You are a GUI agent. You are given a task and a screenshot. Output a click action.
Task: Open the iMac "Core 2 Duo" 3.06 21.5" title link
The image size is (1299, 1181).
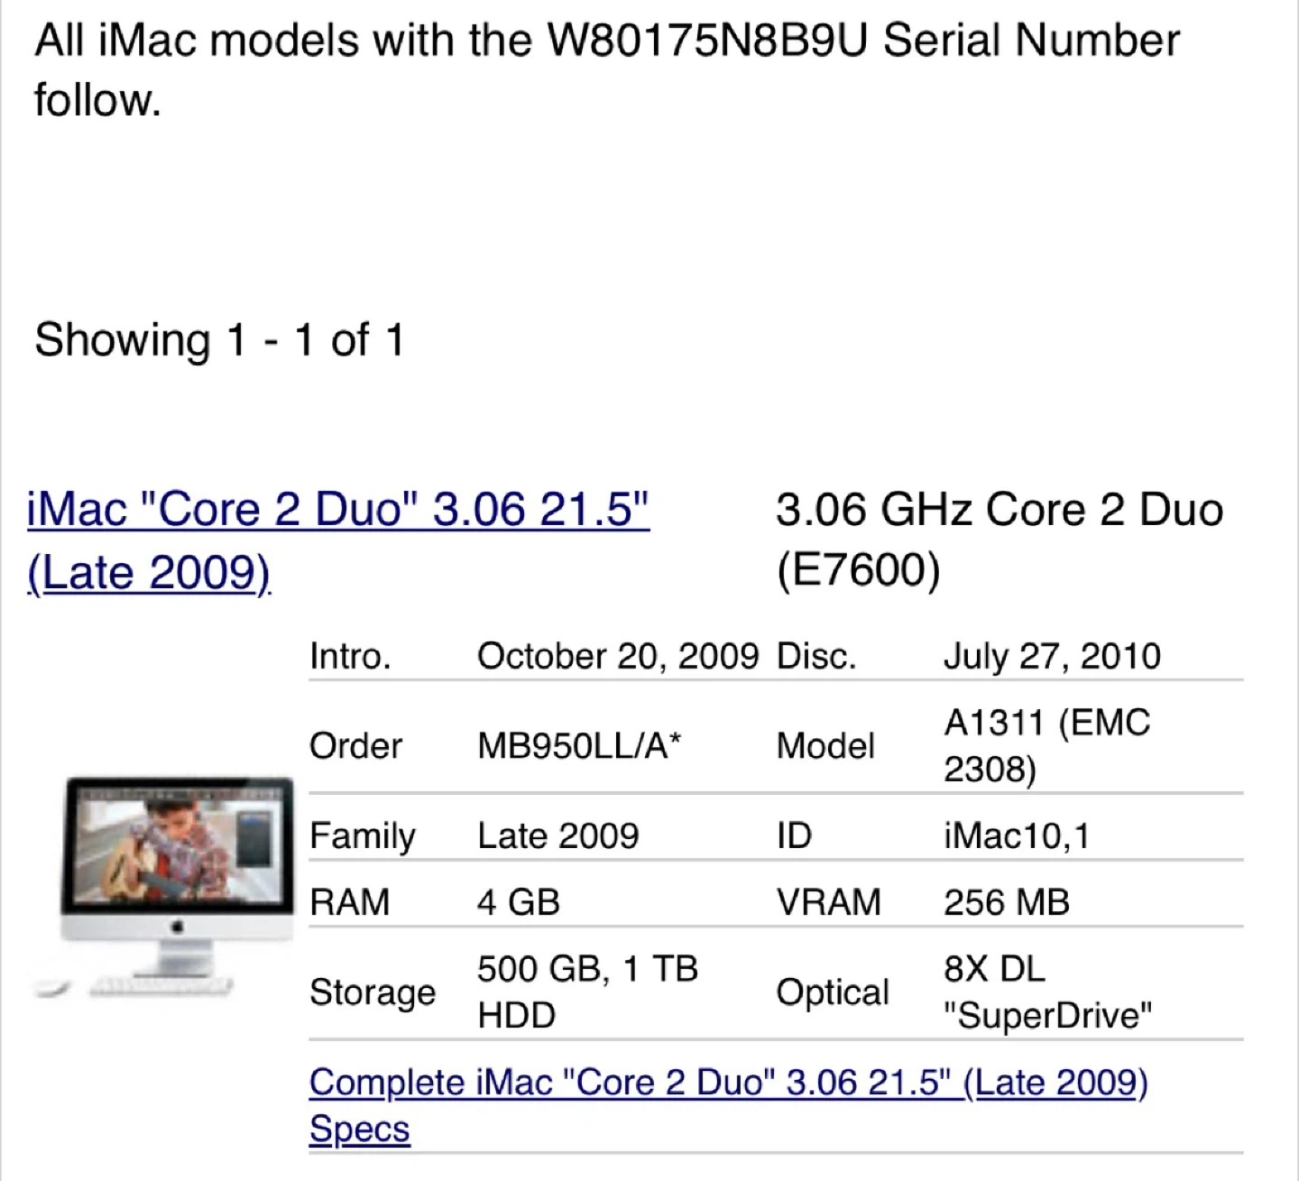point(338,511)
